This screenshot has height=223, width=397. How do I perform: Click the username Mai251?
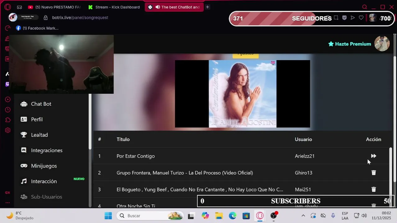click(x=303, y=190)
